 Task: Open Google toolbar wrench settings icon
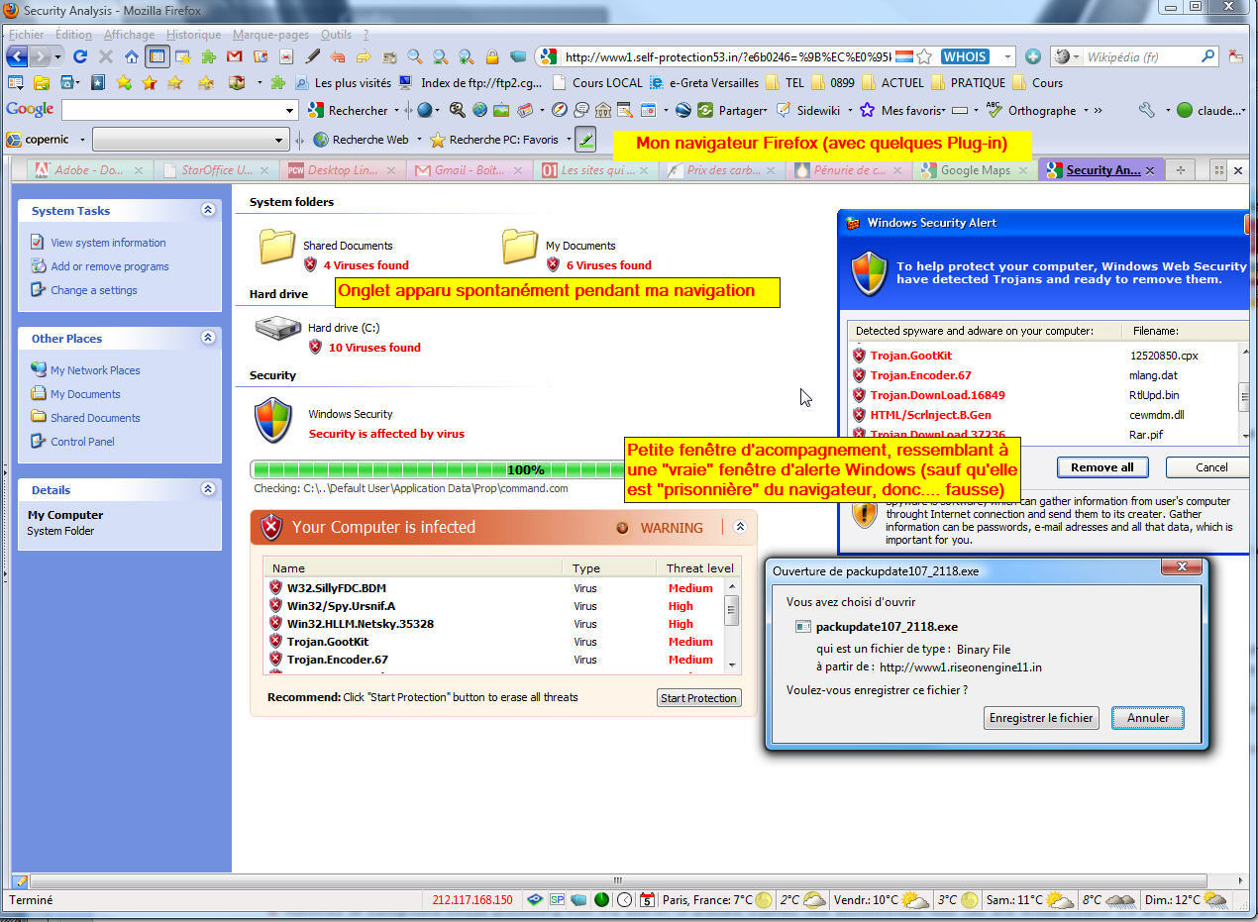pos(1146,110)
